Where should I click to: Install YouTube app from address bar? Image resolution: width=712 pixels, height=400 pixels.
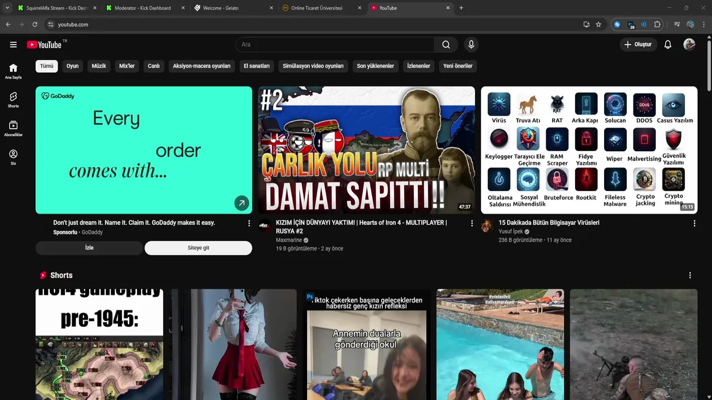click(586, 24)
